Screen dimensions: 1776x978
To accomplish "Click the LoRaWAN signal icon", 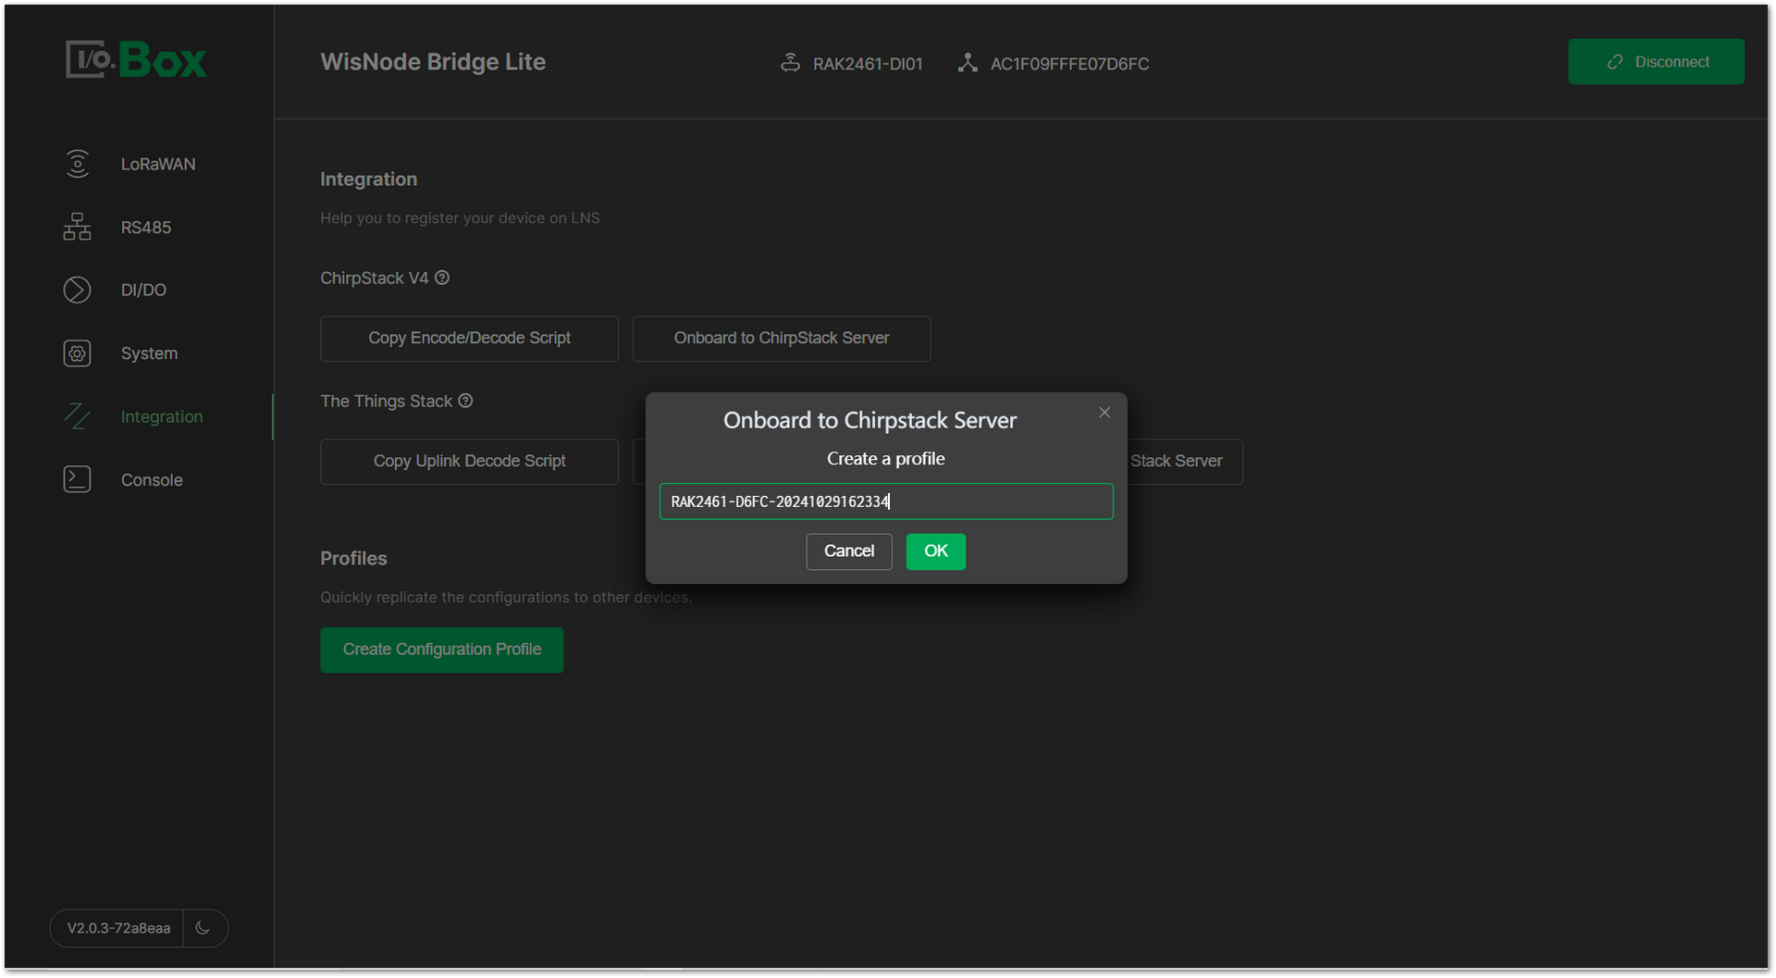I will (x=78, y=164).
